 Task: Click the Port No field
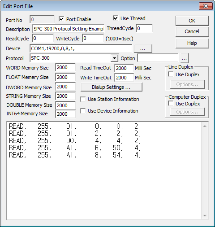[x=42, y=19]
